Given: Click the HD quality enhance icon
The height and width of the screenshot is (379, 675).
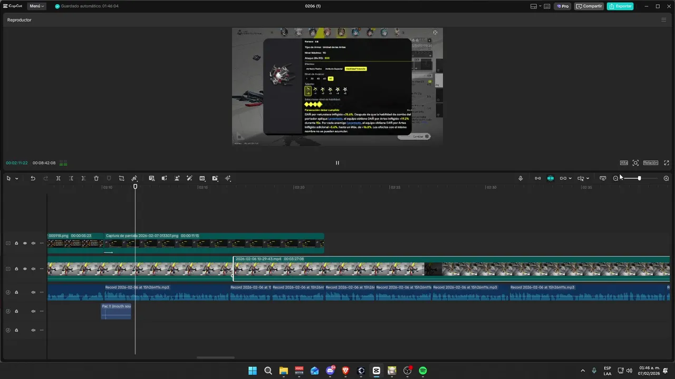Looking at the screenshot, I should [202, 178].
